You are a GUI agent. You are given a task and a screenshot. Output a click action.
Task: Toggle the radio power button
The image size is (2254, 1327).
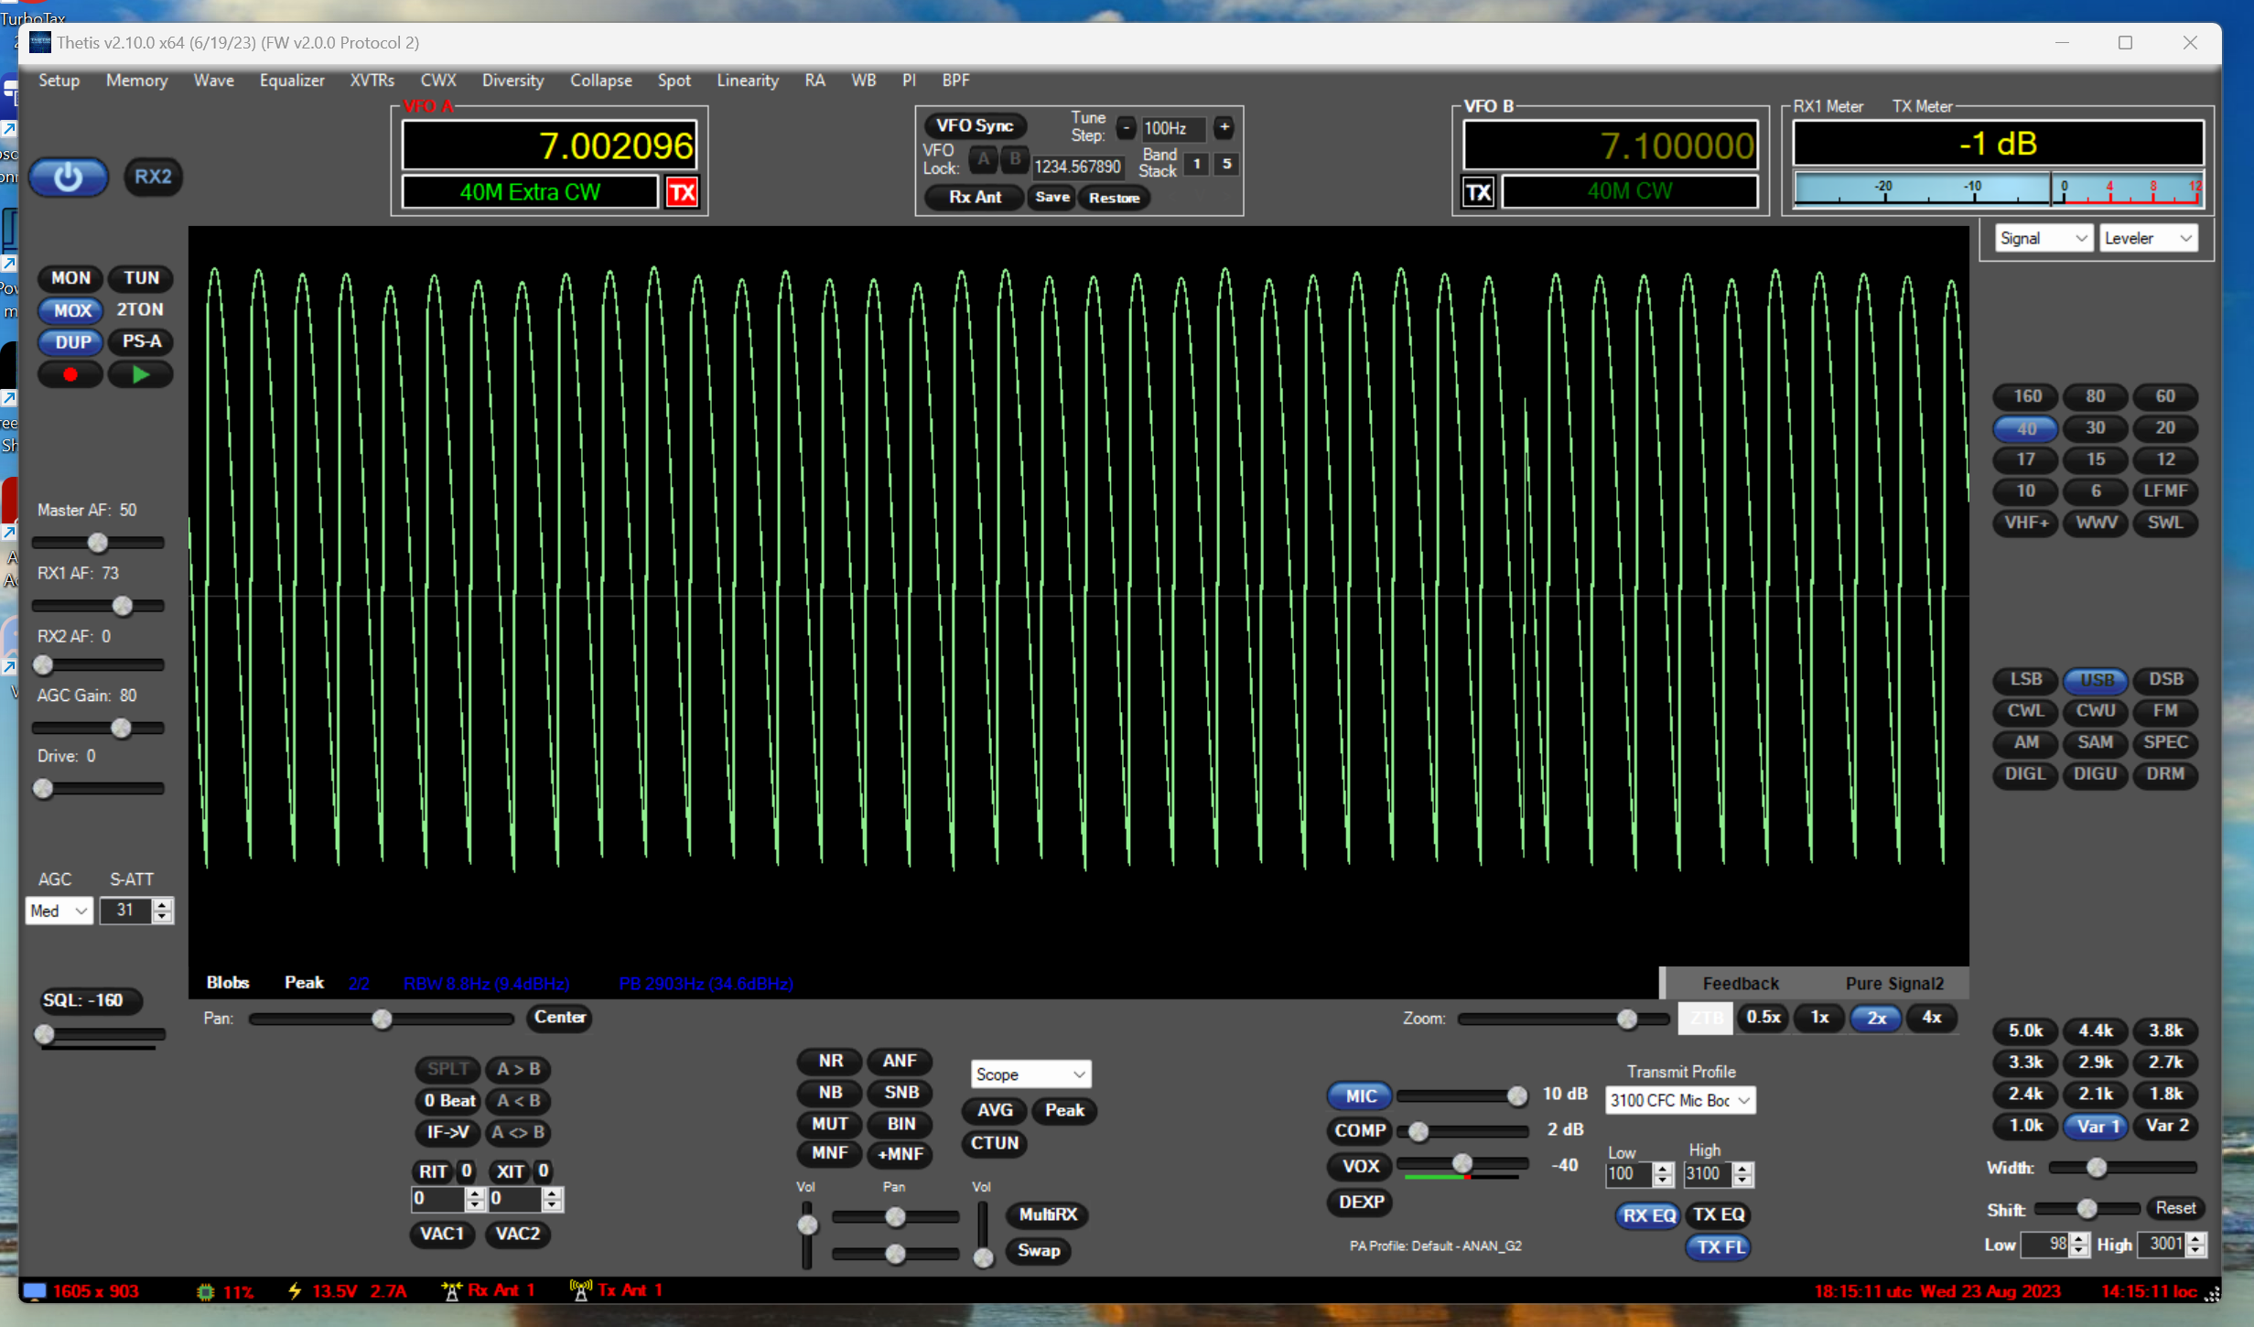[69, 177]
